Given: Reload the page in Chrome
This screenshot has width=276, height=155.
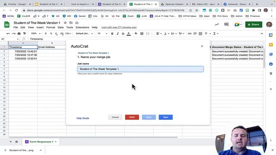Looking at the screenshot, I should (16, 10).
